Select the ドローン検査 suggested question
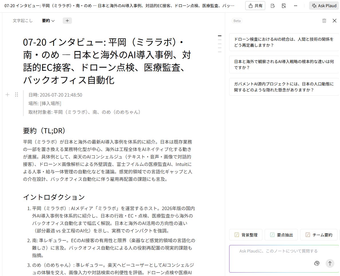This screenshot has width=340, height=276. [x=284, y=42]
